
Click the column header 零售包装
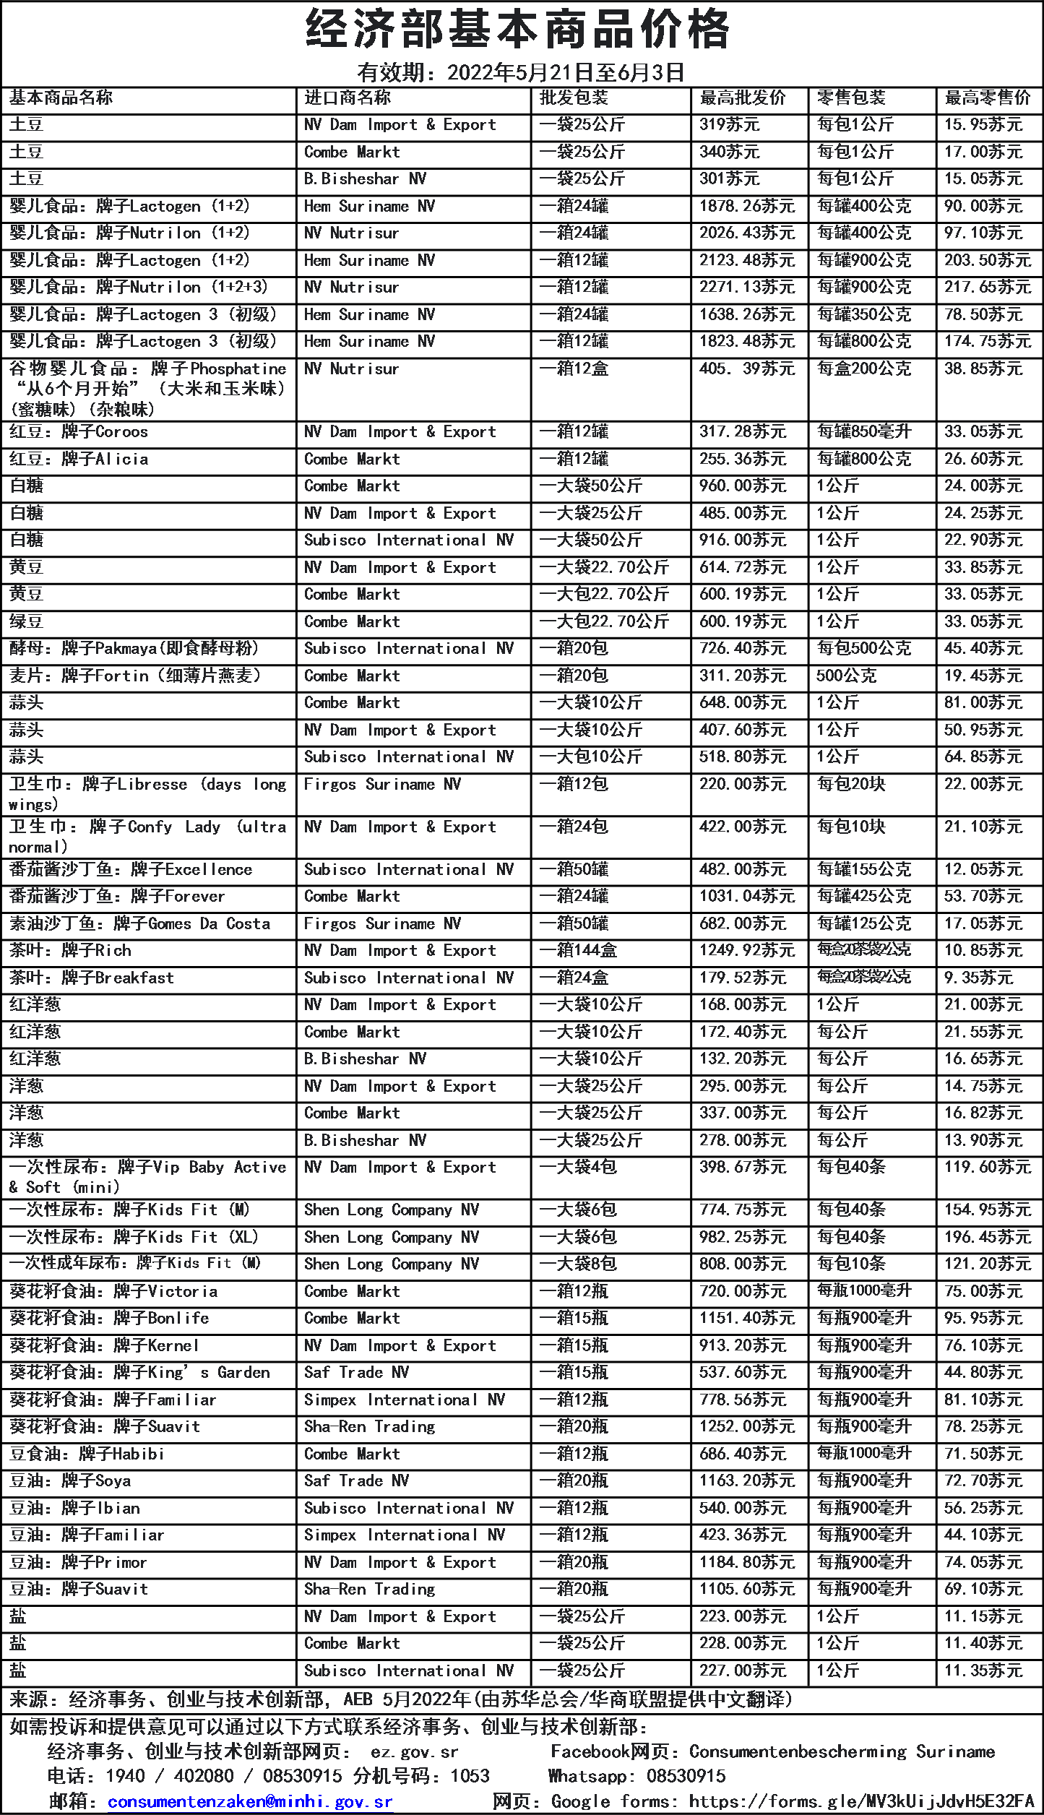851,98
